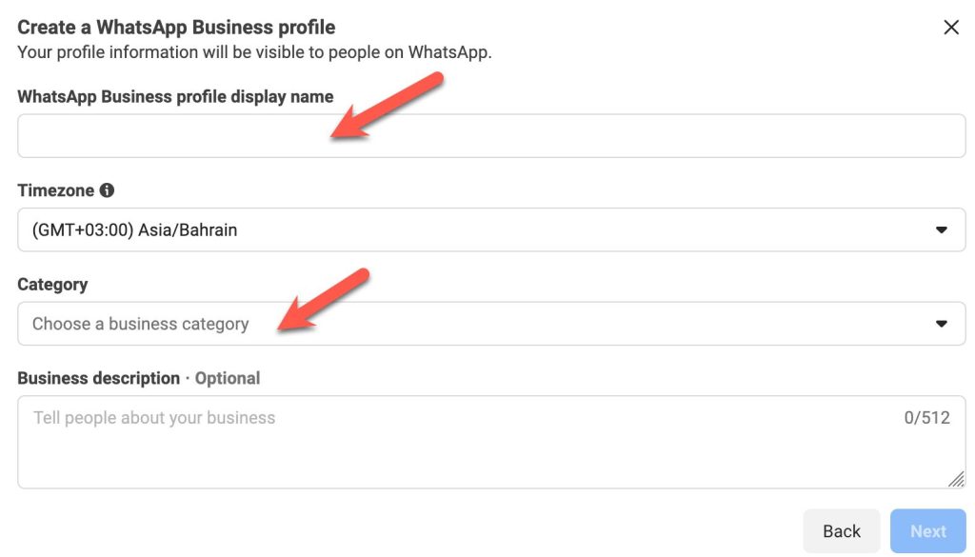Click the description box resize handle
The width and height of the screenshot is (975, 557).
coord(956,479)
